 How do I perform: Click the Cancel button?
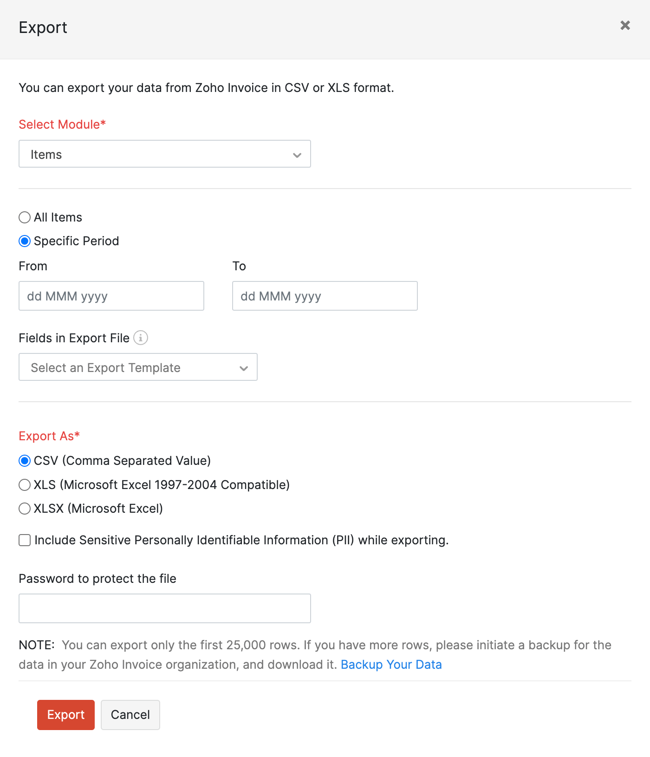130,715
